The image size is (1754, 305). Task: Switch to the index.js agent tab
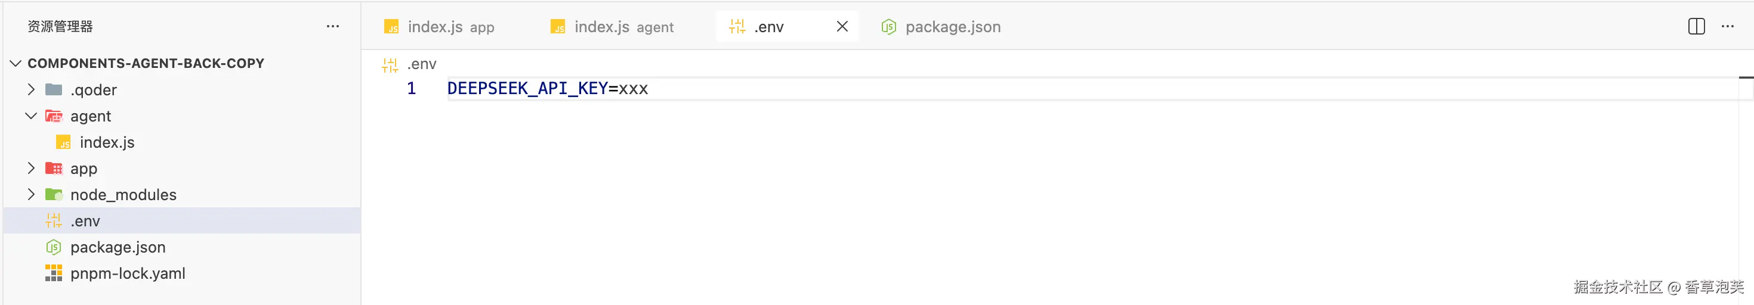point(611,27)
